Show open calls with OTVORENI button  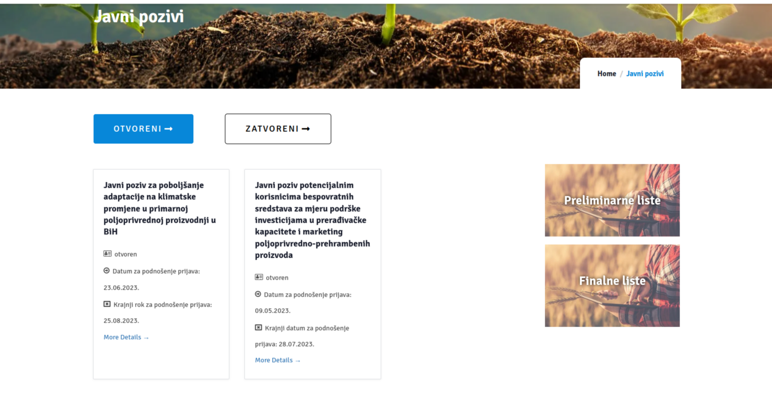tap(143, 129)
